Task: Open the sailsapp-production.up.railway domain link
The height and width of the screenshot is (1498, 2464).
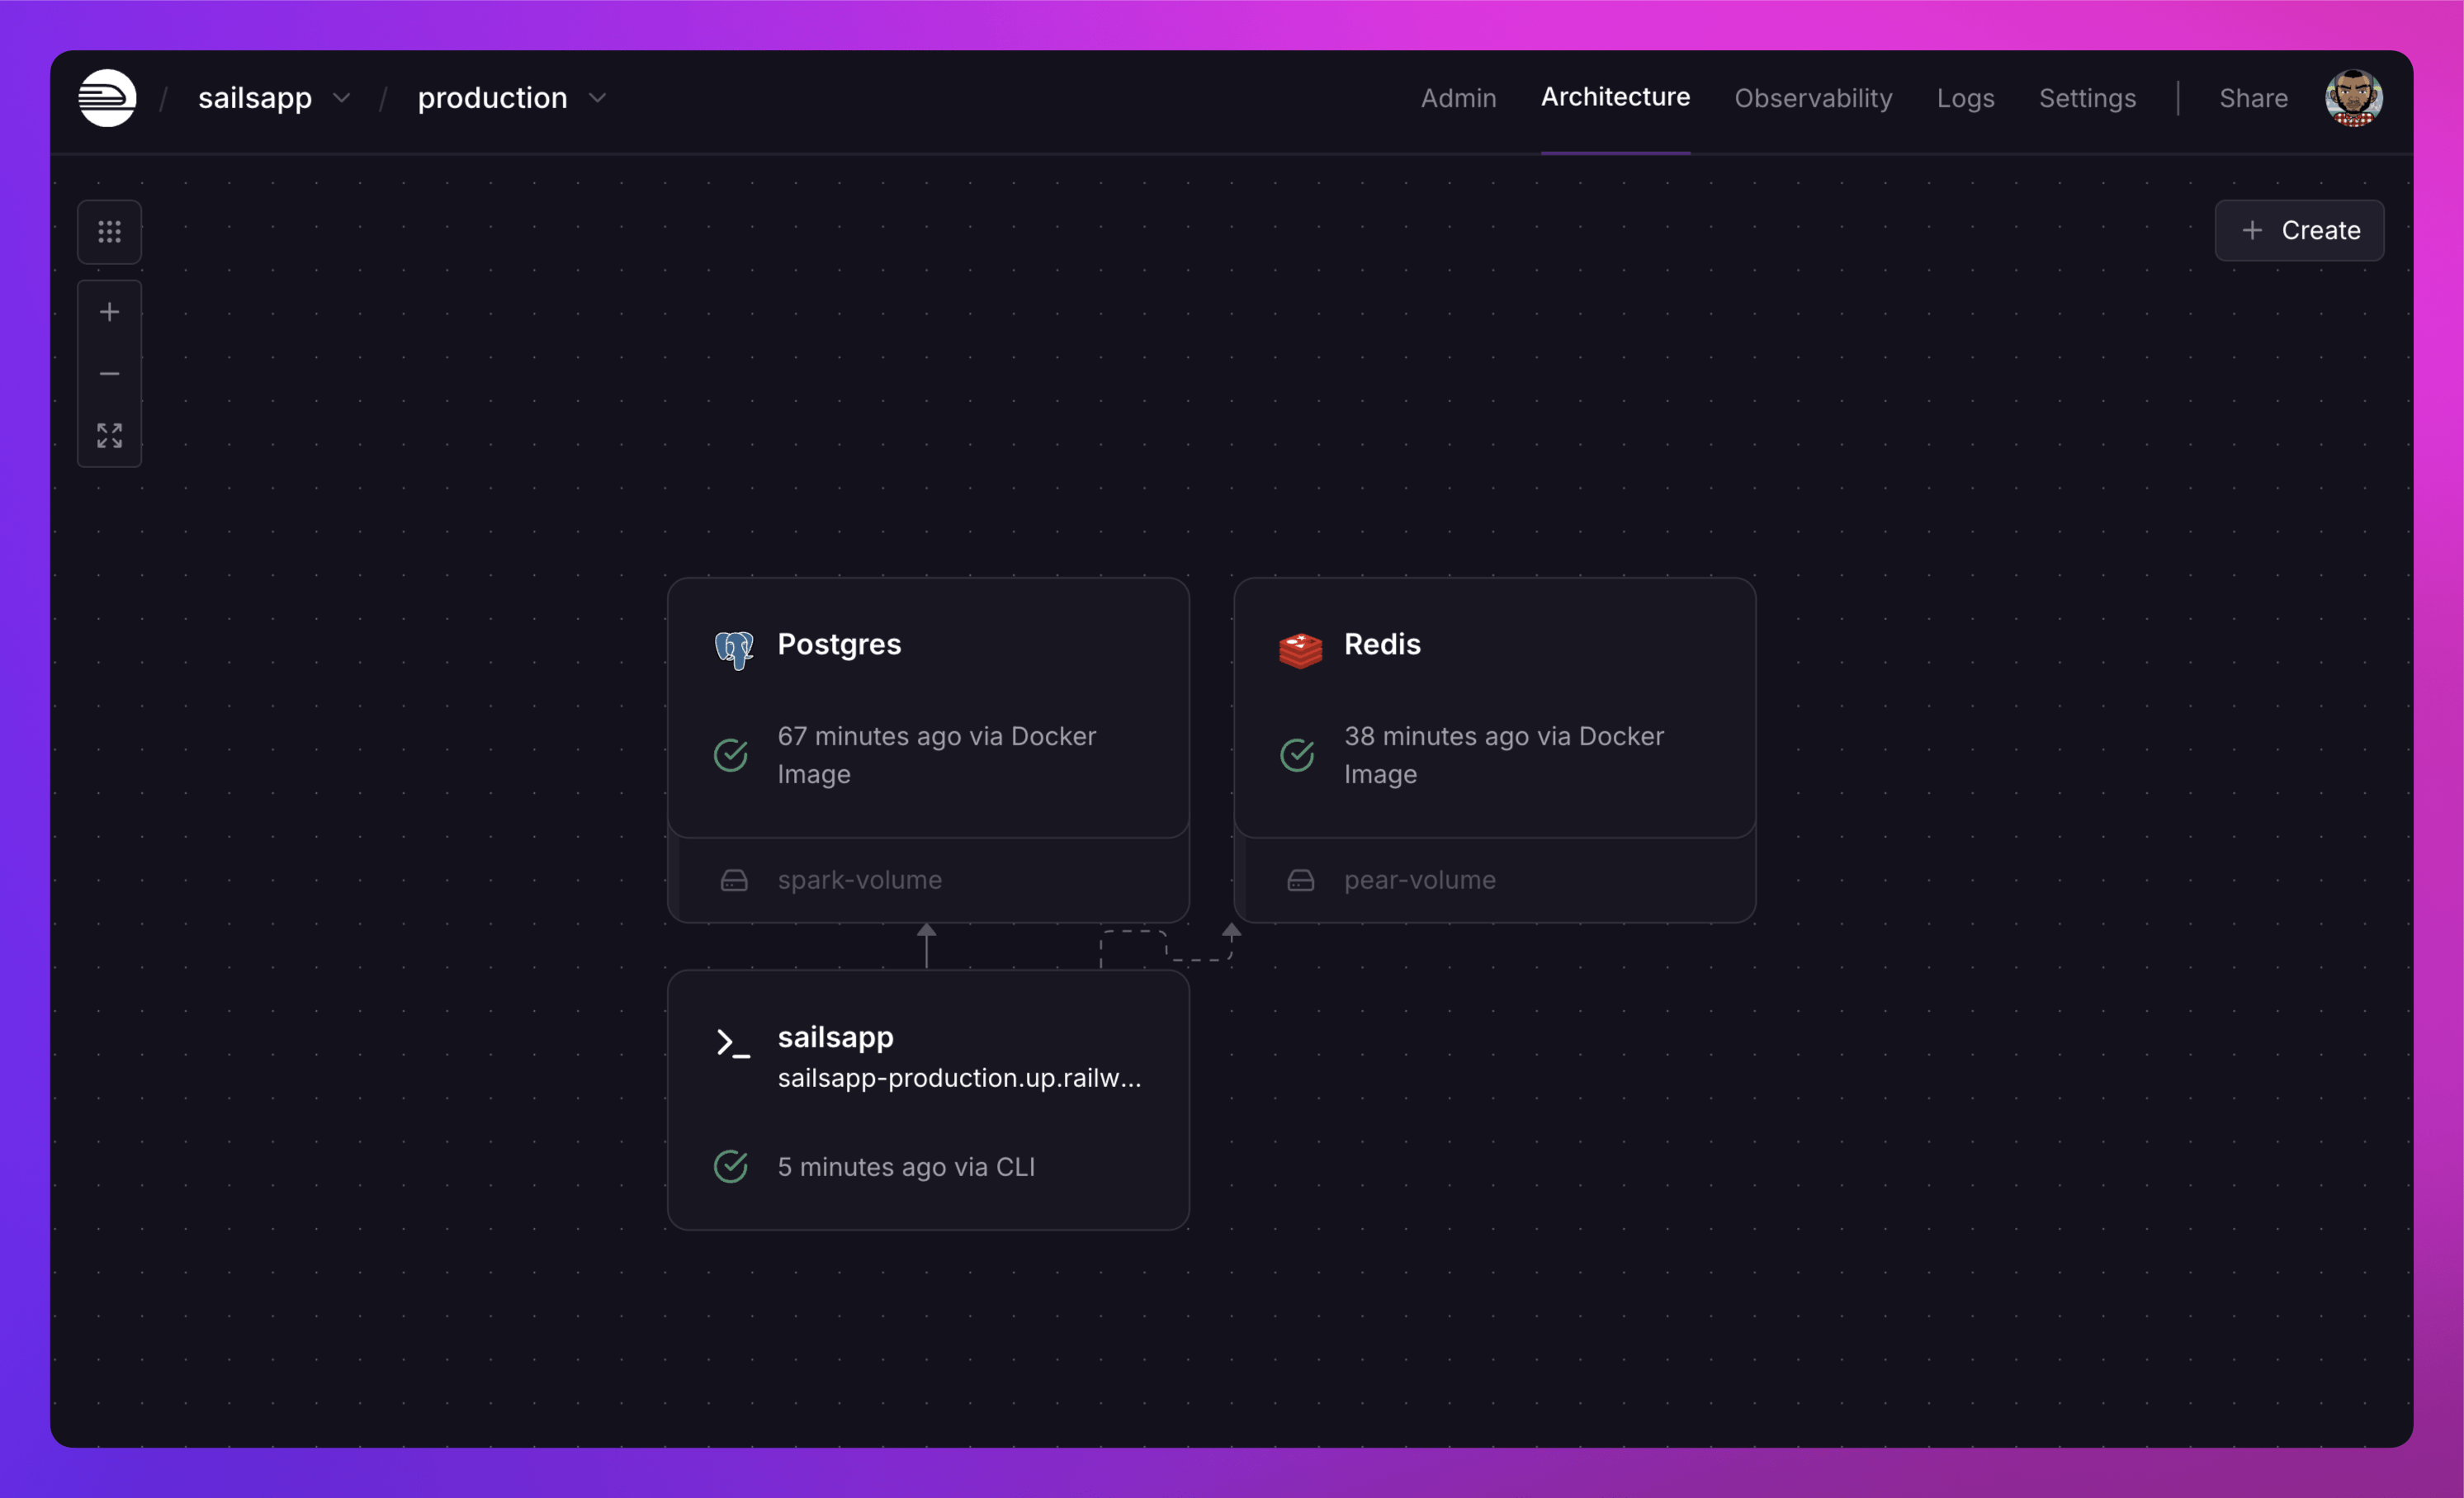Action: coord(958,1078)
